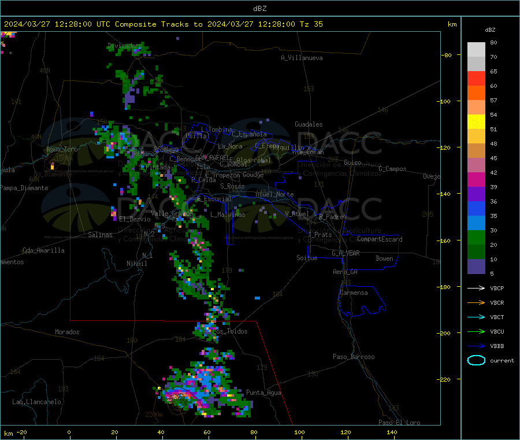Viewport: 520px width, 440px height.
Task: Pick the bright green 20–30 dBZ swatch
Action: click(x=476, y=237)
